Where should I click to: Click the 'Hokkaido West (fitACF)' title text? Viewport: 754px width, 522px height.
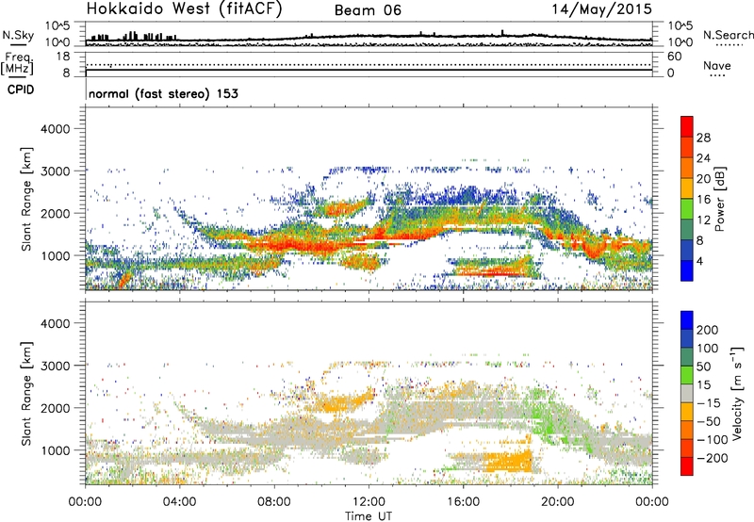(x=184, y=9)
